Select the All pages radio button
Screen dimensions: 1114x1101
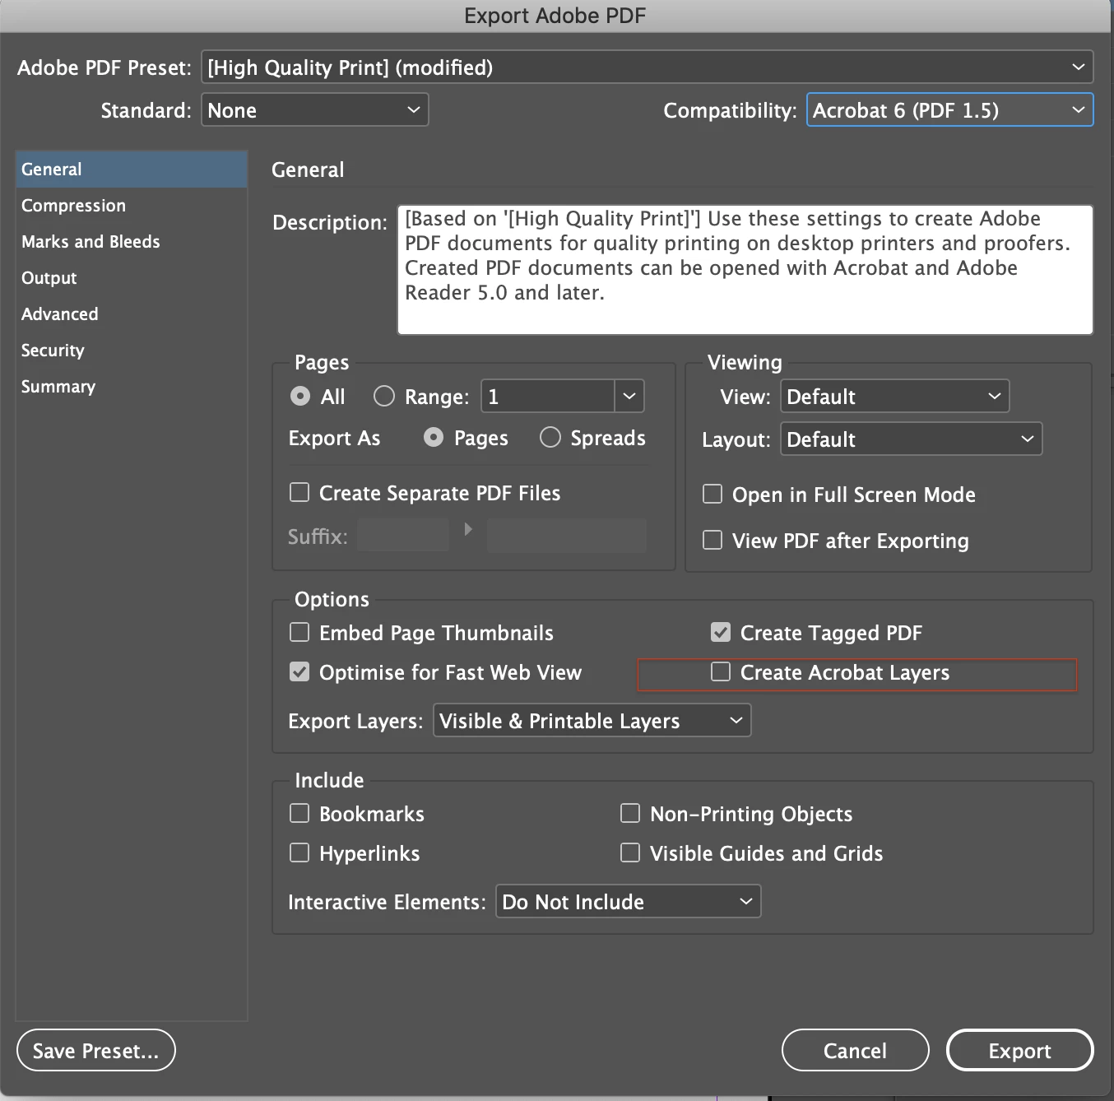(300, 397)
